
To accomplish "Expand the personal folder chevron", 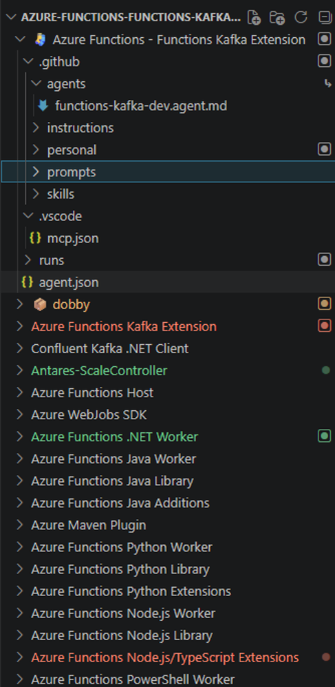I will (x=36, y=150).
